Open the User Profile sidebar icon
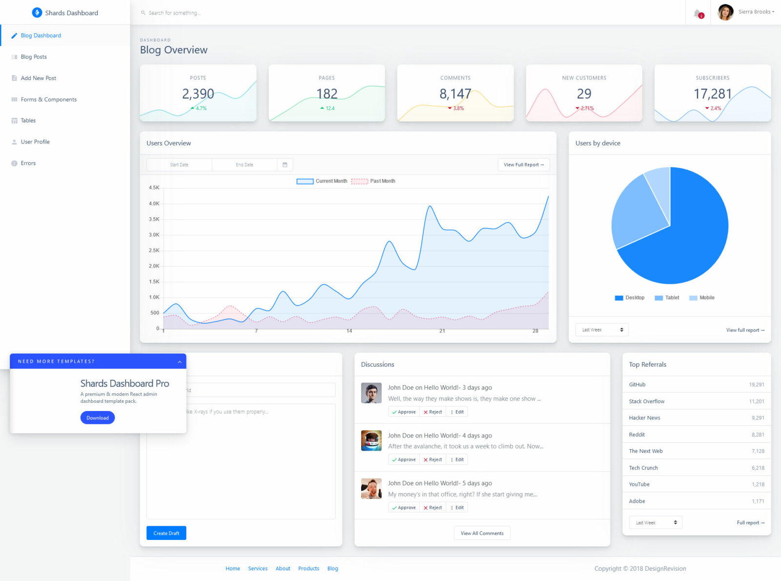Viewport: 781px width, 581px height. click(13, 142)
